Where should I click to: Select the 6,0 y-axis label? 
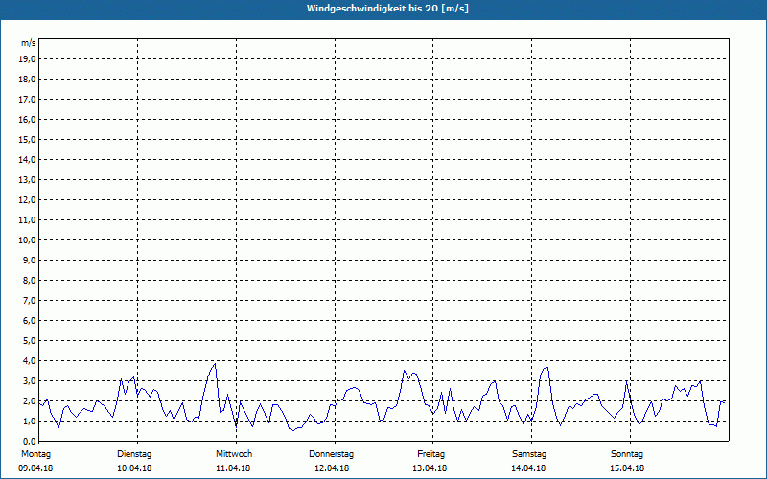tap(29, 320)
